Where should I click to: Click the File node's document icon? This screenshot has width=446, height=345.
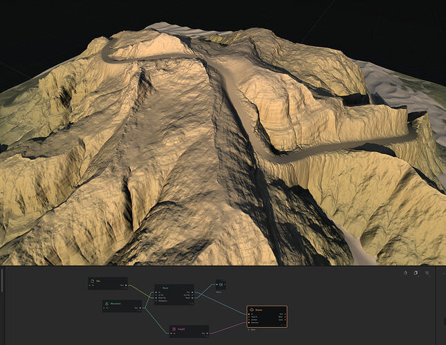tap(93, 281)
